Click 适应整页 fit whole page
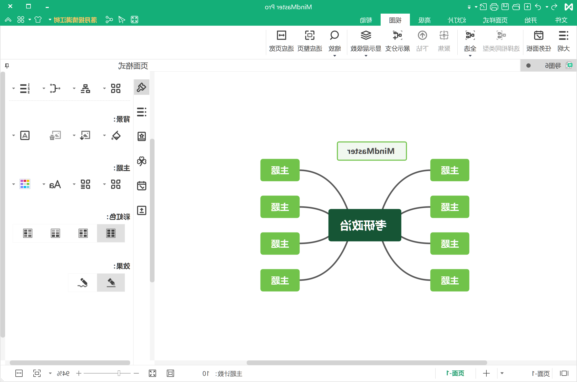577x382 pixels. (x=310, y=41)
